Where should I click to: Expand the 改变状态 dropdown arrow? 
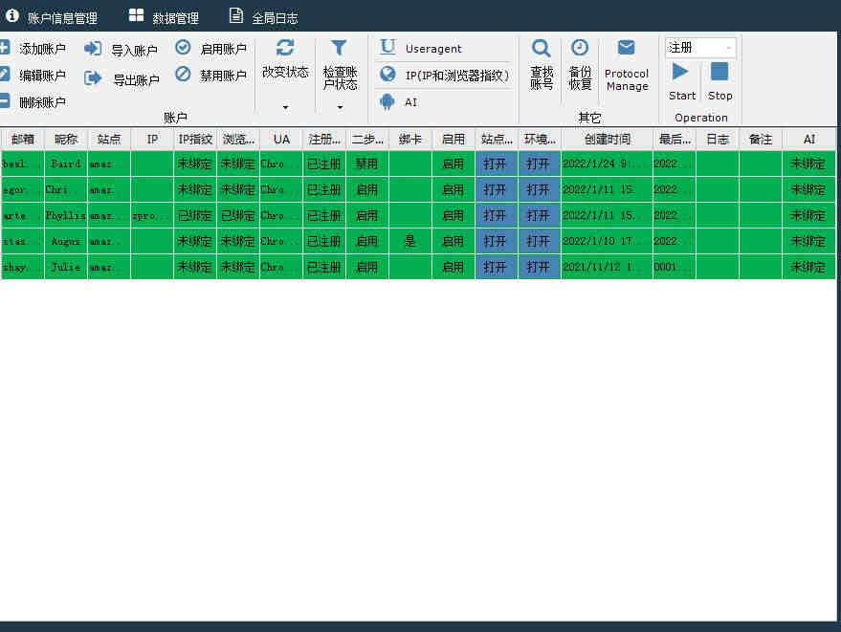[x=285, y=108]
